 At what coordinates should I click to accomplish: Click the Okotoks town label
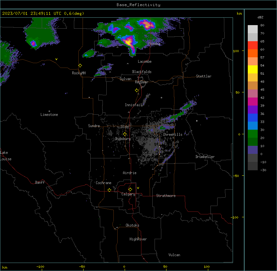click(x=132, y=225)
